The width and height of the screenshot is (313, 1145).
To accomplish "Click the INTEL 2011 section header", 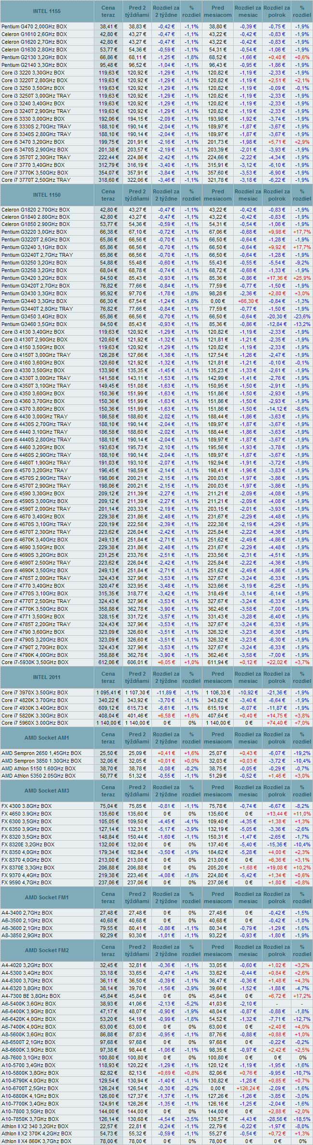I will tap(47, 677).
